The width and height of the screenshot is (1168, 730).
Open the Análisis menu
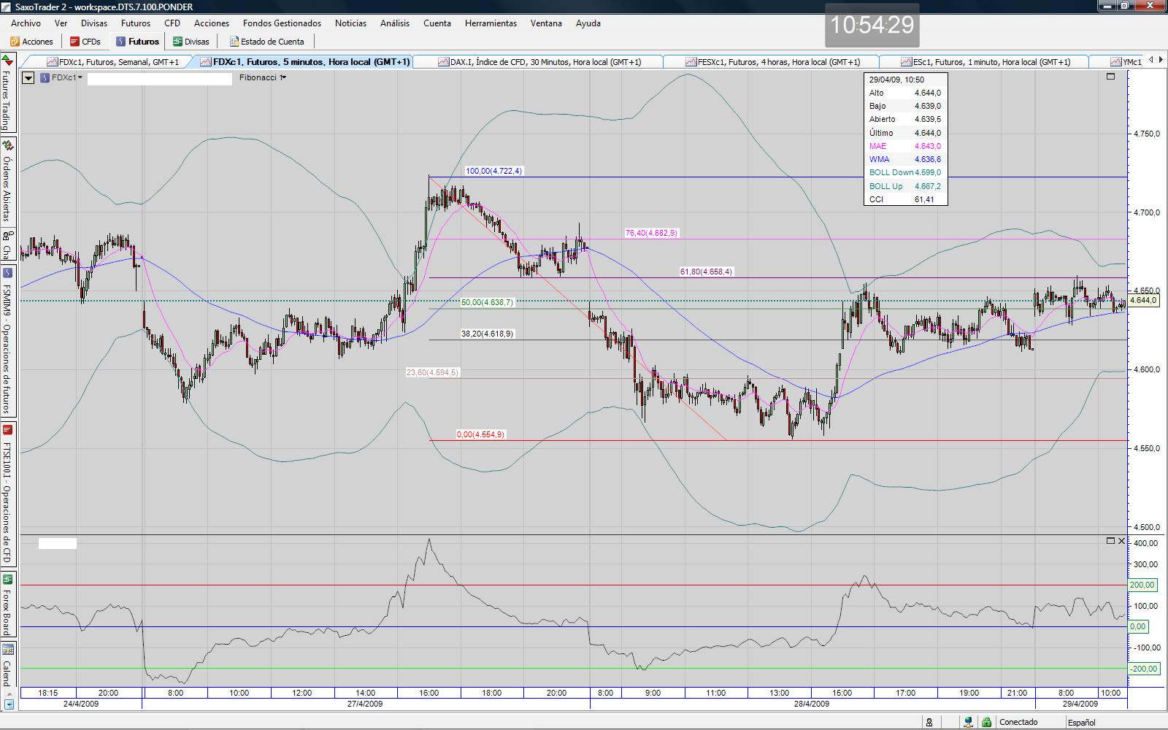(394, 23)
